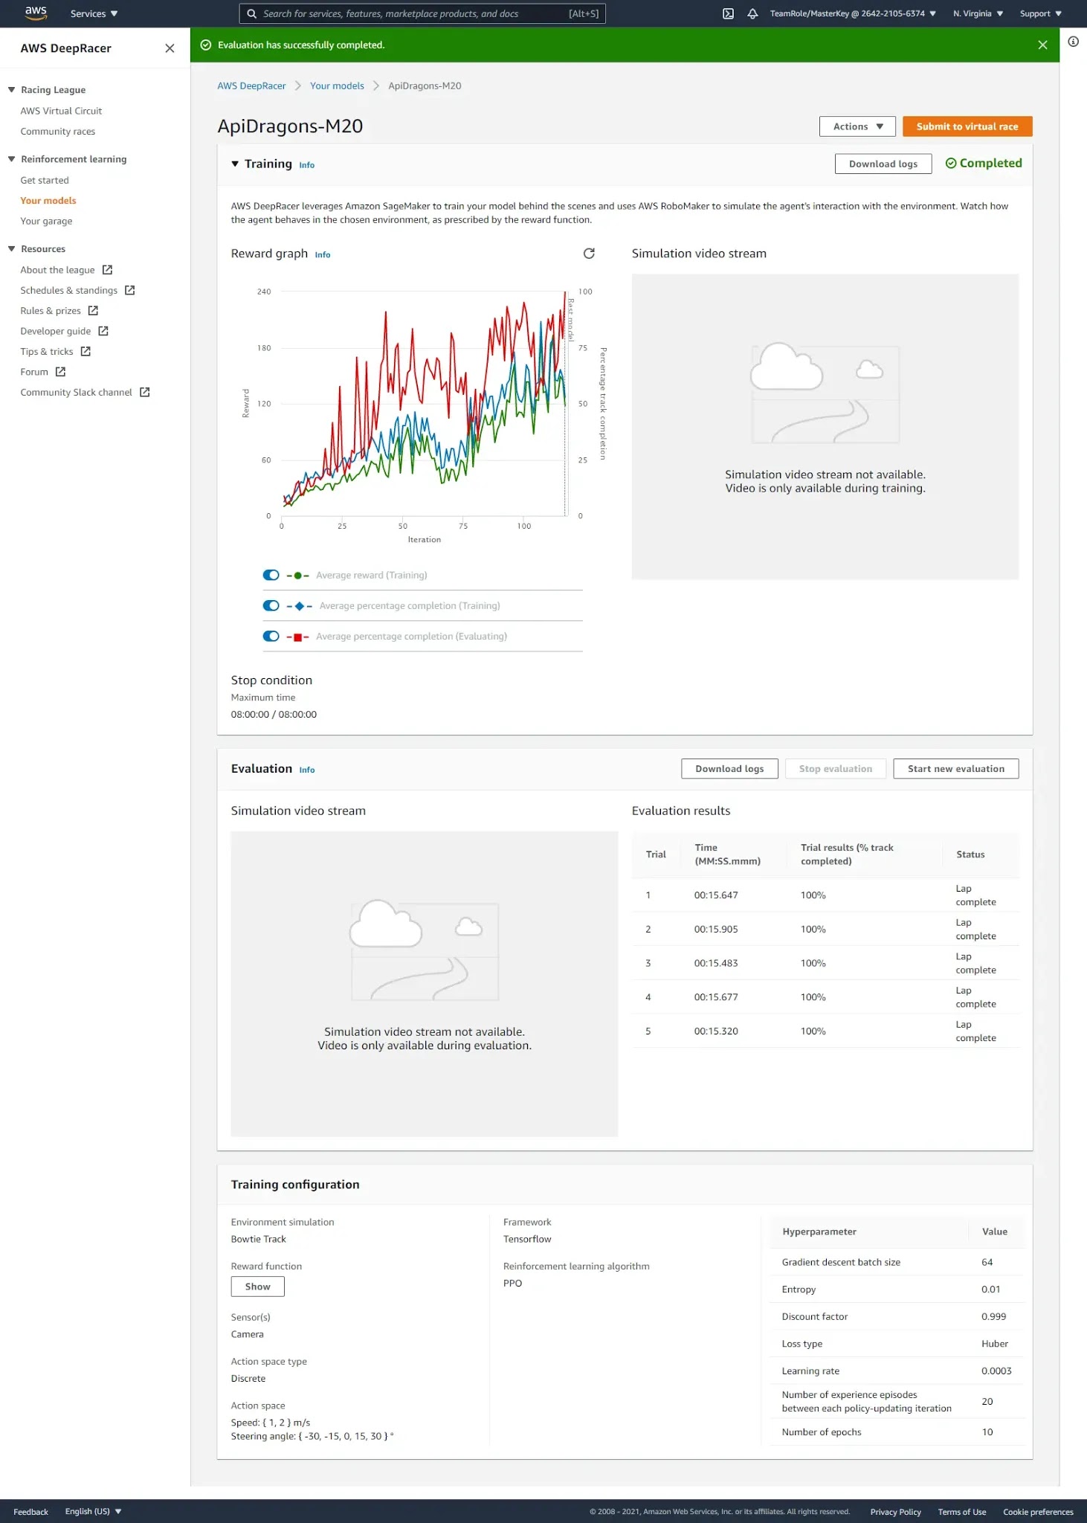1087x1523 pixels.
Task: Open the English (US) language selector
Action: click(93, 1511)
